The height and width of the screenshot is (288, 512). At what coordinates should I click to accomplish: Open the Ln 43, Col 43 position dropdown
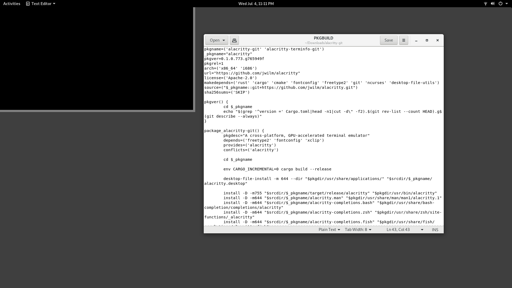(x=405, y=230)
